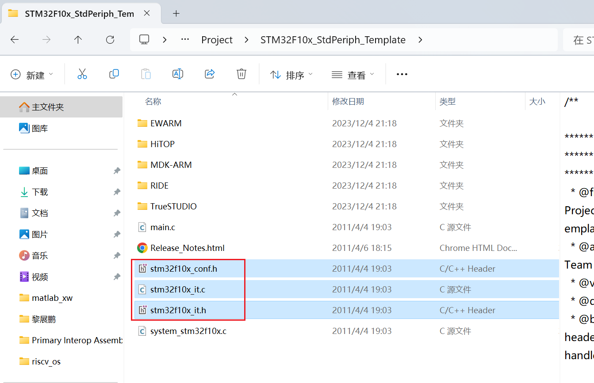Click the pin icon beside 文档
This screenshot has width=594, height=383.
click(x=117, y=213)
